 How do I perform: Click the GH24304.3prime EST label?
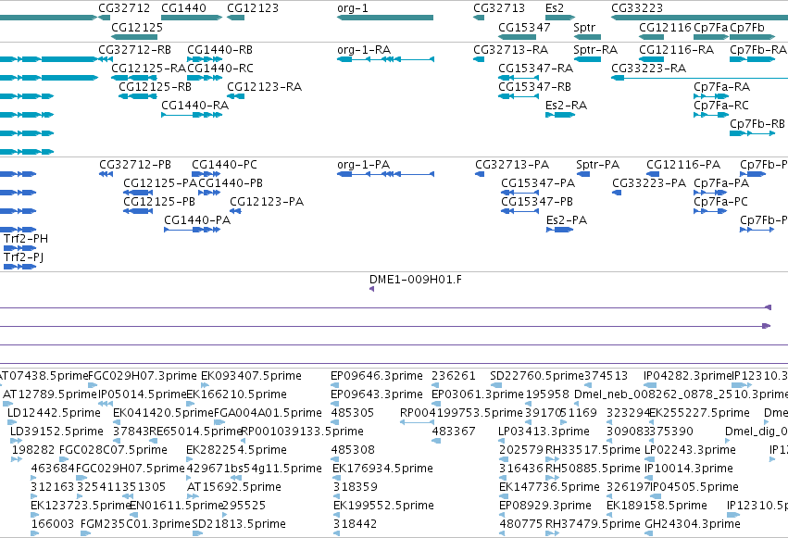click(x=693, y=524)
